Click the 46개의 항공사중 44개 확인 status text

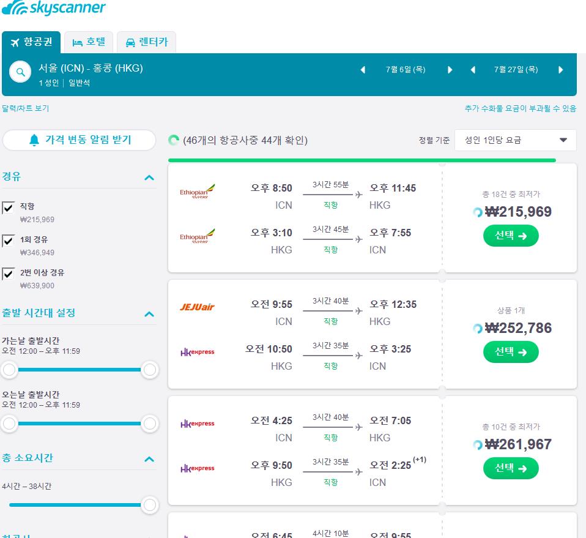pyautogui.click(x=245, y=141)
